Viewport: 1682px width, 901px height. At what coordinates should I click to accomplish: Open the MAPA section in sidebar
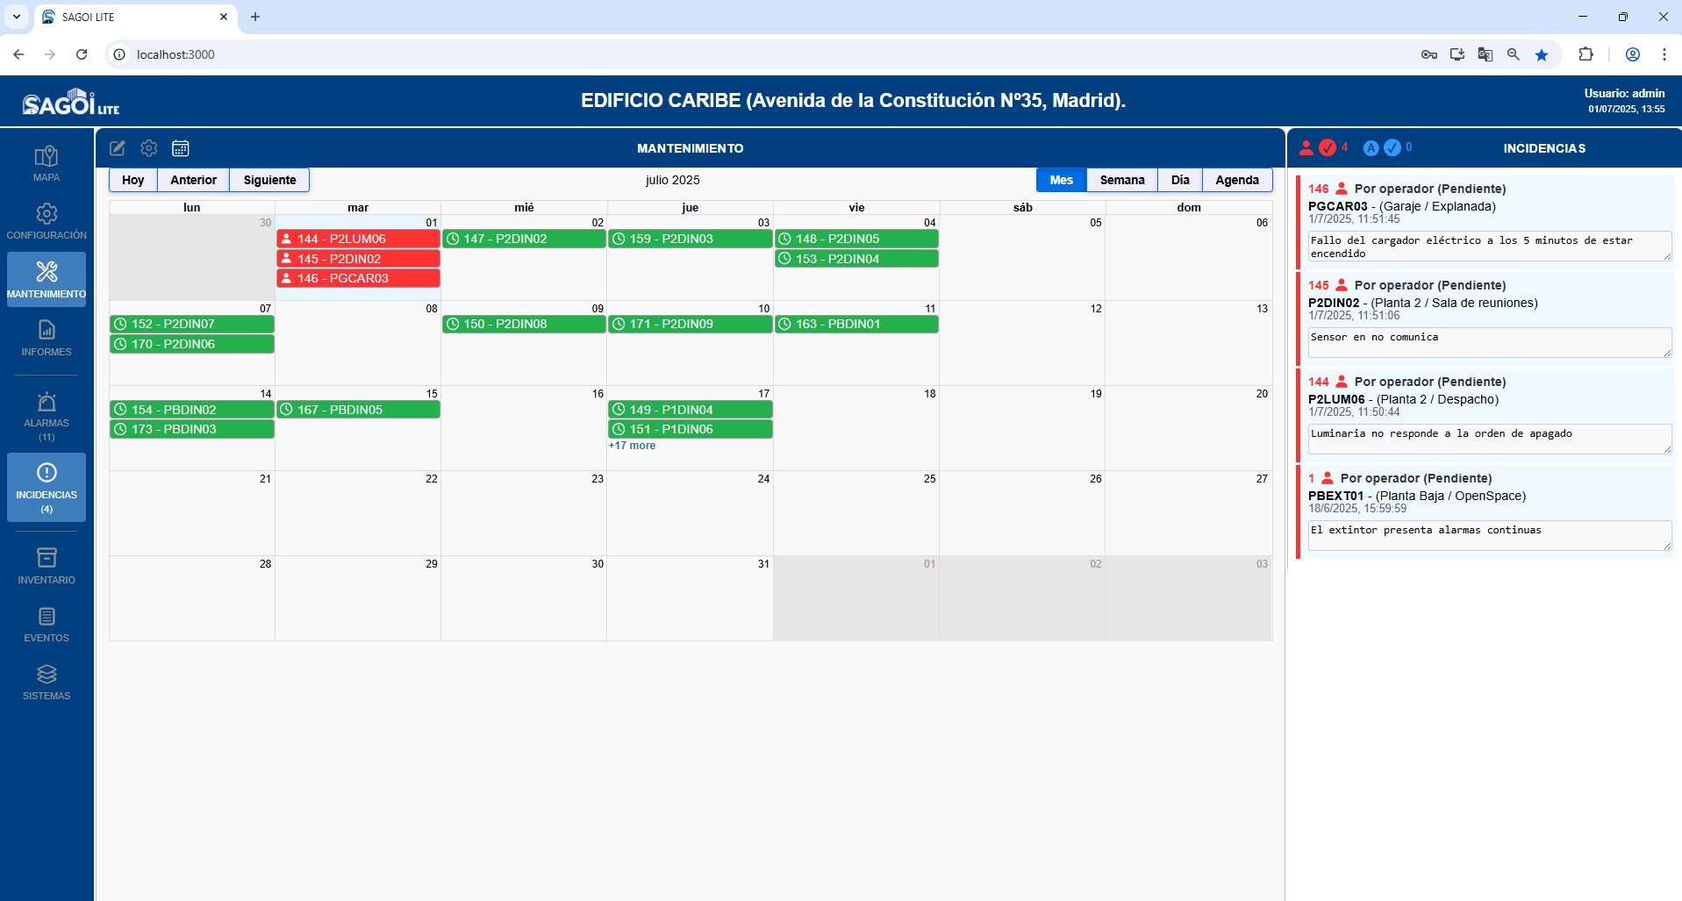[47, 164]
